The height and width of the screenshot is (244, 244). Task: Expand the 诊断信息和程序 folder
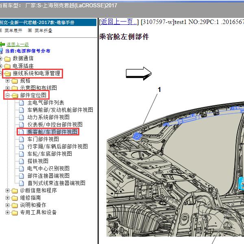point(7,190)
